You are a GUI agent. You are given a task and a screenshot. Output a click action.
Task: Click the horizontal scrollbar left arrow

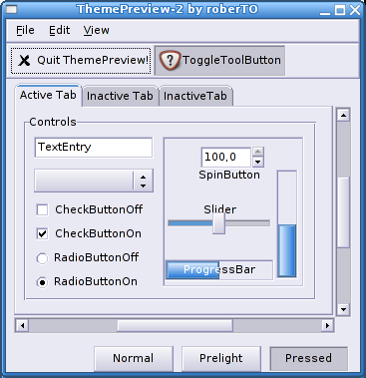[x=22, y=325]
